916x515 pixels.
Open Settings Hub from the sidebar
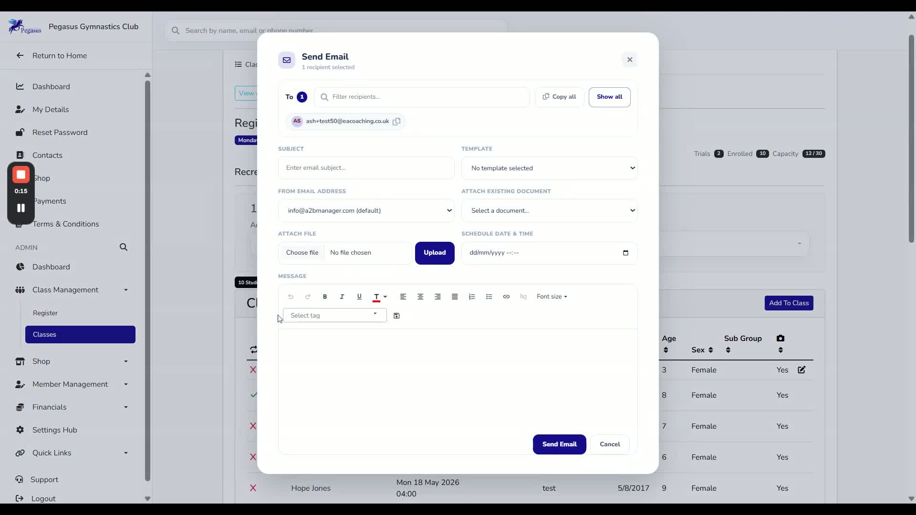click(54, 430)
